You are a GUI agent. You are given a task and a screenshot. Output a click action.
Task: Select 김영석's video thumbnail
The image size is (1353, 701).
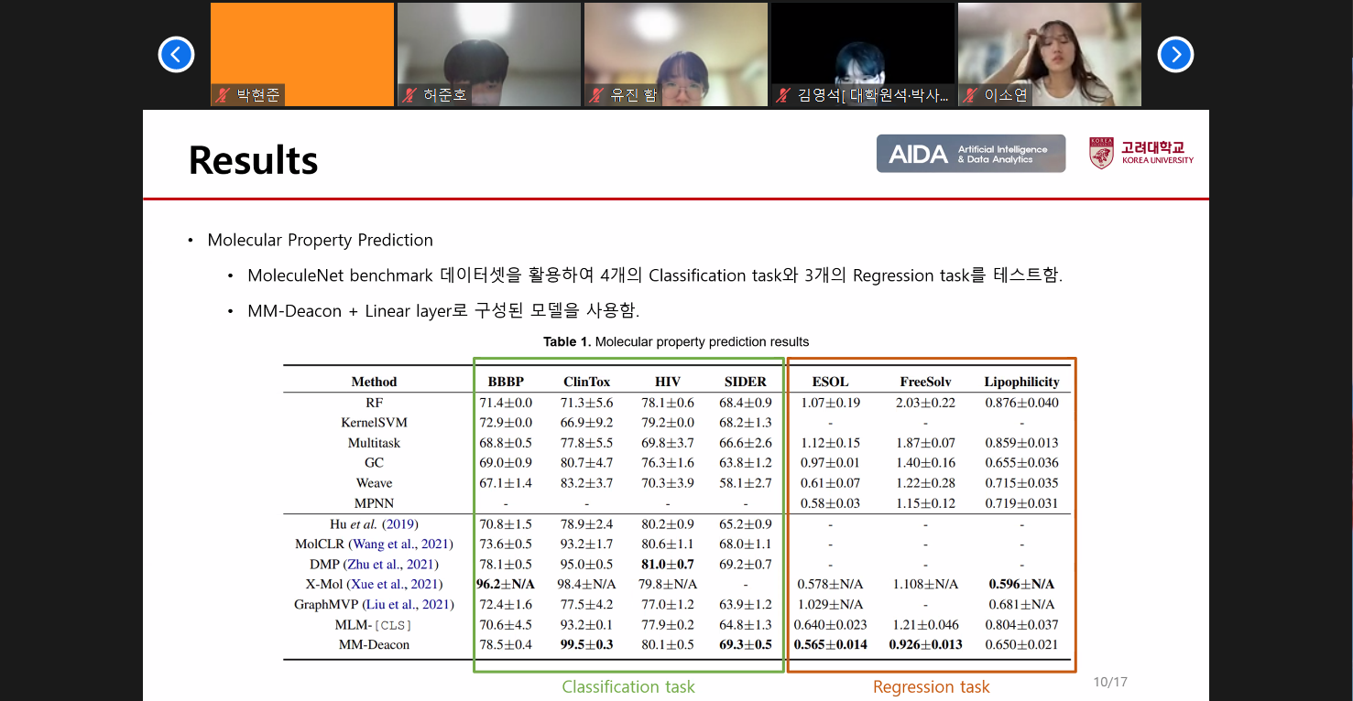point(863,46)
